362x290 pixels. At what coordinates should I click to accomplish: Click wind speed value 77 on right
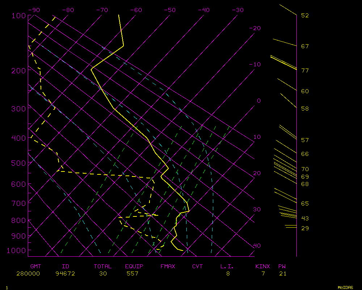coord(305,70)
